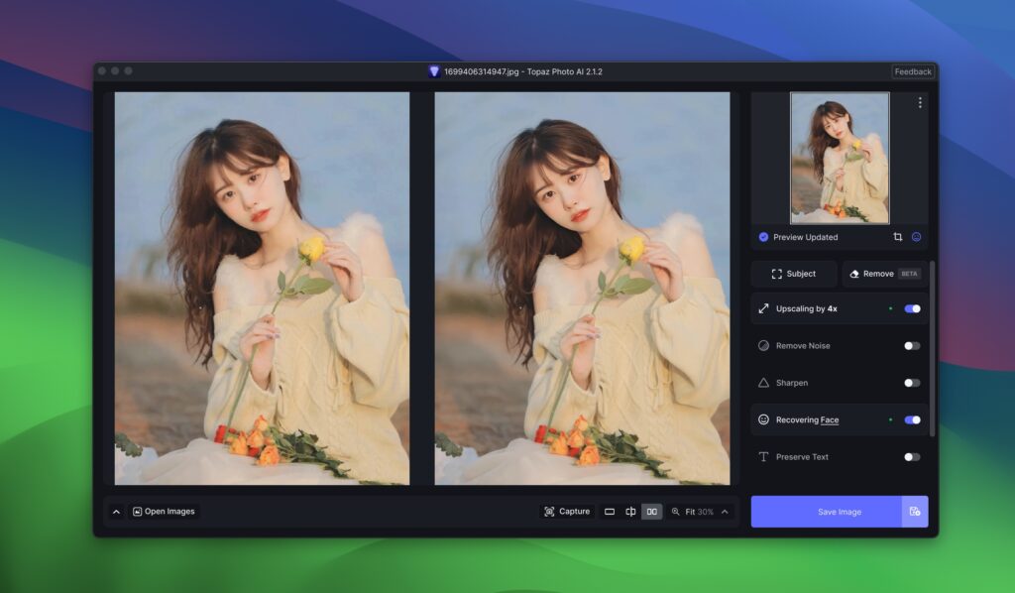Image resolution: width=1015 pixels, height=593 pixels.
Task: Open the crop tool in the preview panel
Action: click(898, 237)
